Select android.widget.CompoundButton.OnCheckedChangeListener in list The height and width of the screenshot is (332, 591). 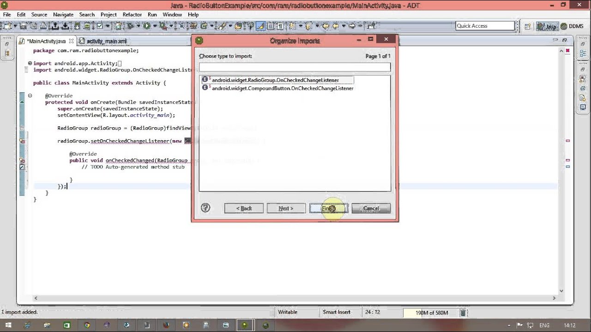click(278, 88)
